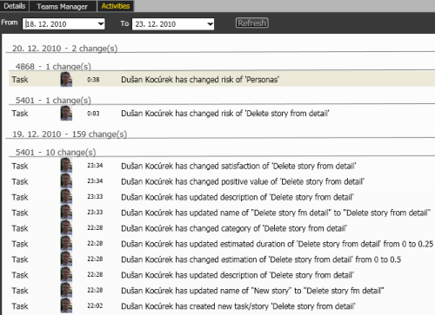Click the 0:03 timestamp
Image resolution: width=435 pixels, height=315 pixels.
tap(93, 114)
